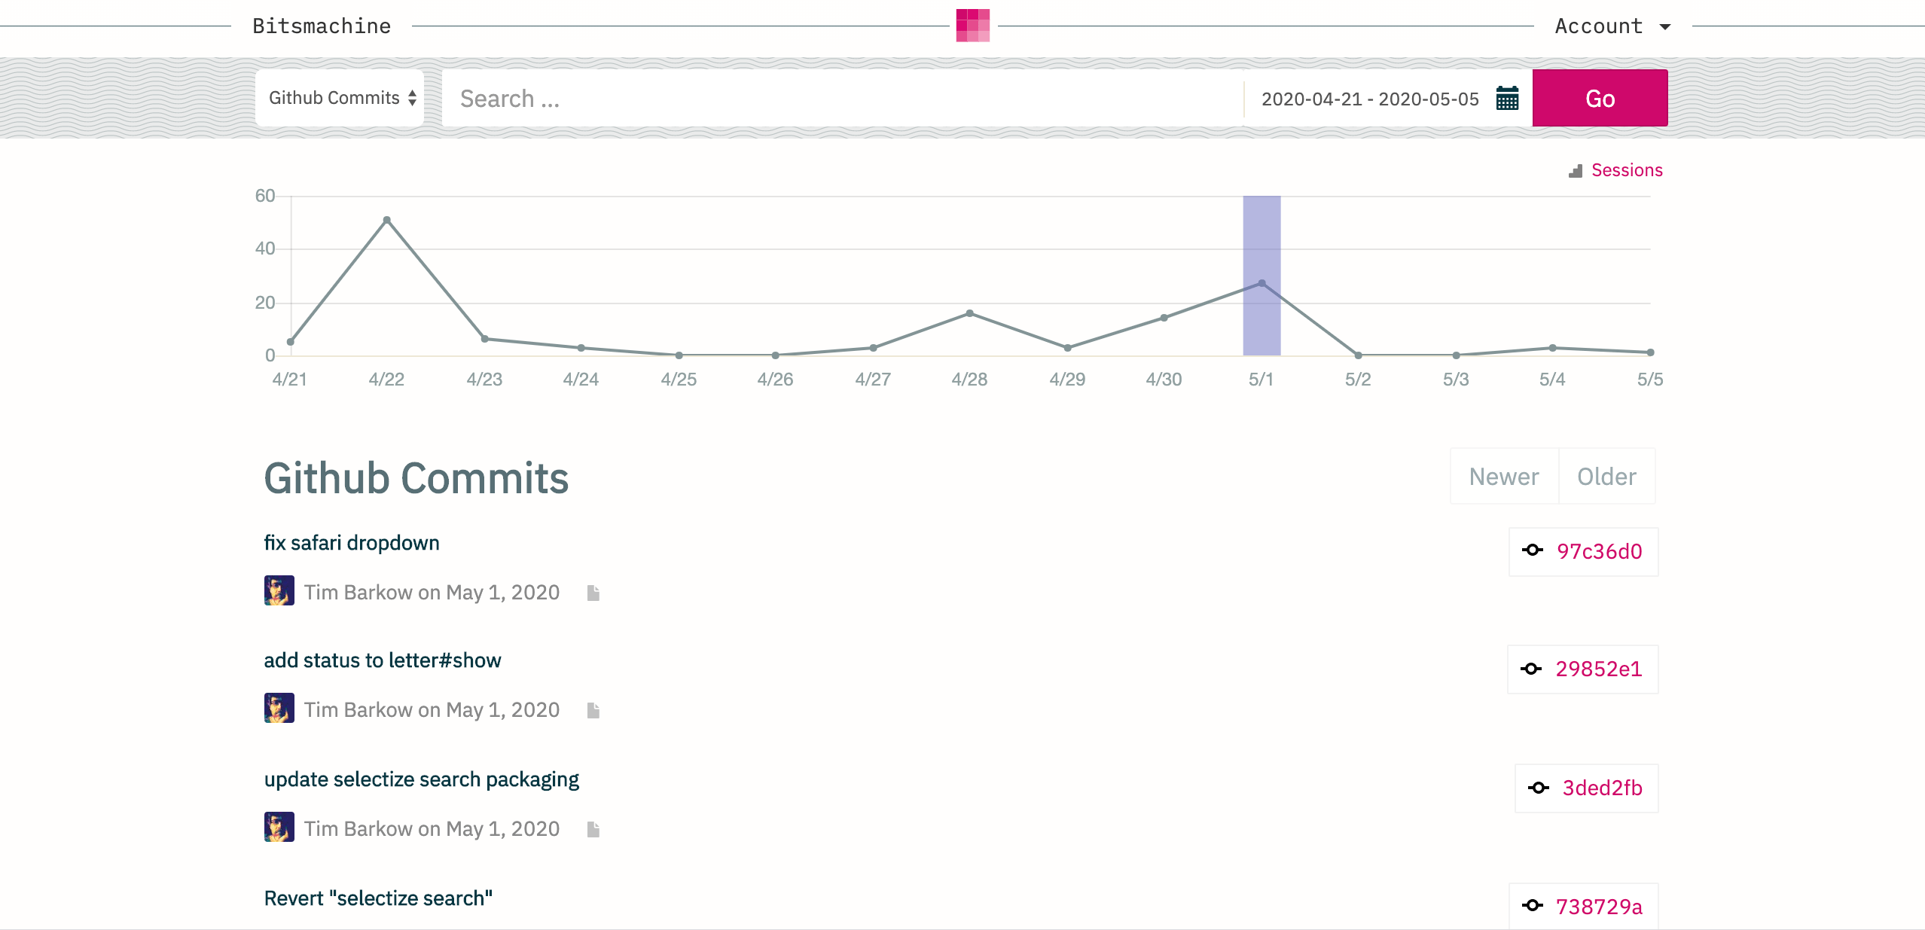
Task: Click the document icon under "update selectize search packaging"
Action: point(593,828)
